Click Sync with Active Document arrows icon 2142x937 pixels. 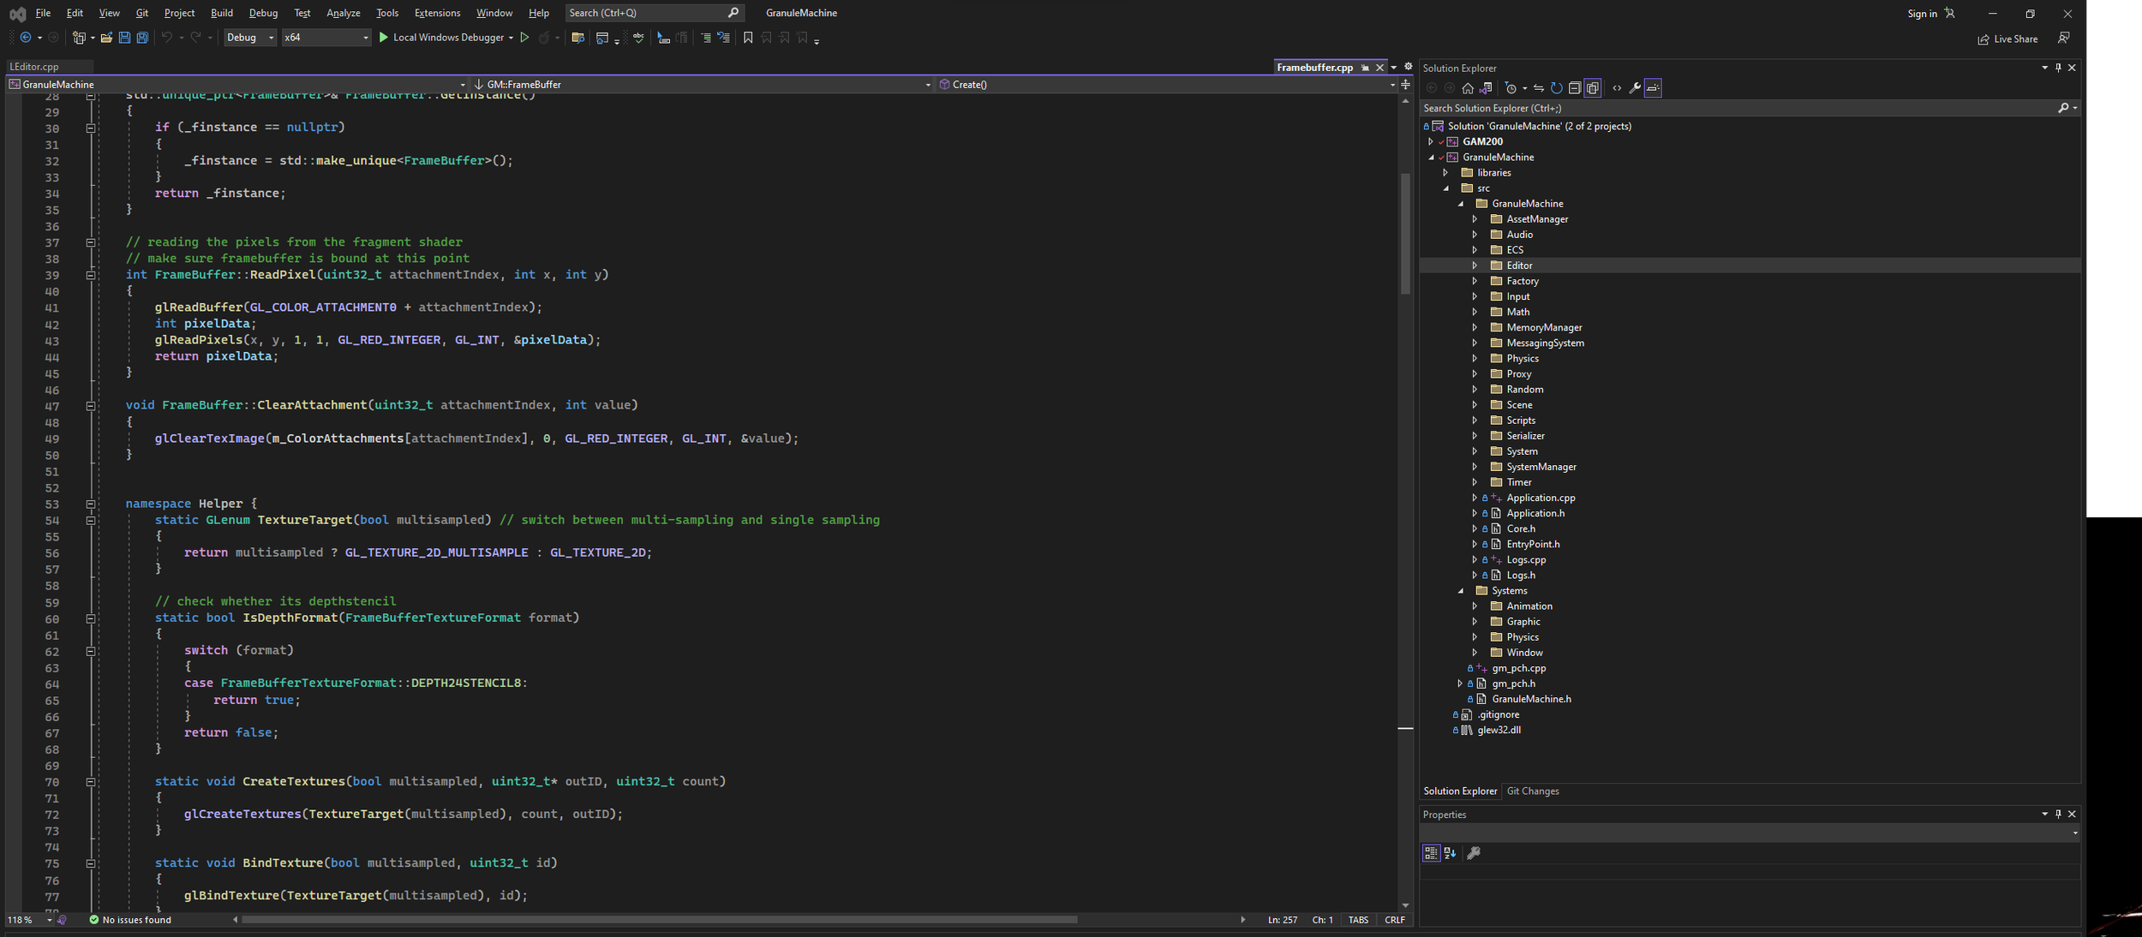tap(1539, 88)
